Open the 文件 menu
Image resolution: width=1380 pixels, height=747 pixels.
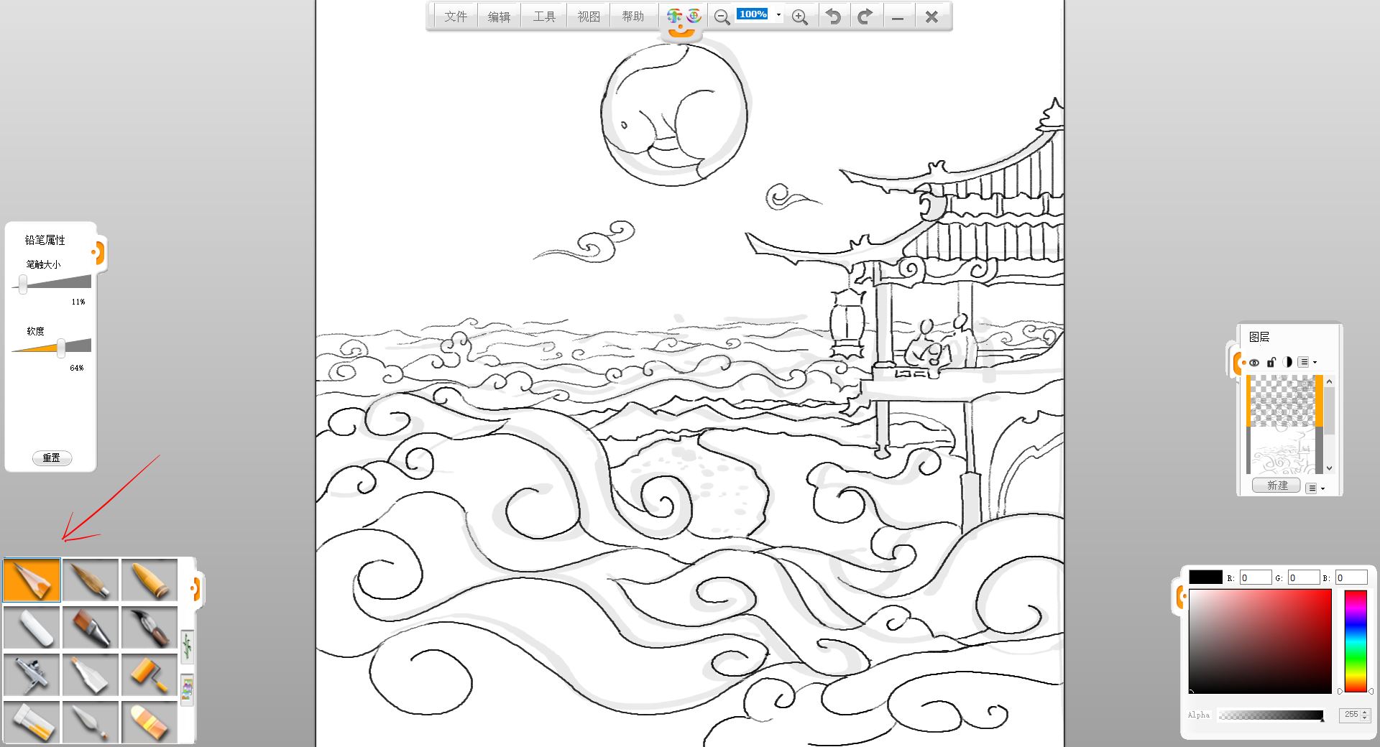click(x=455, y=17)
